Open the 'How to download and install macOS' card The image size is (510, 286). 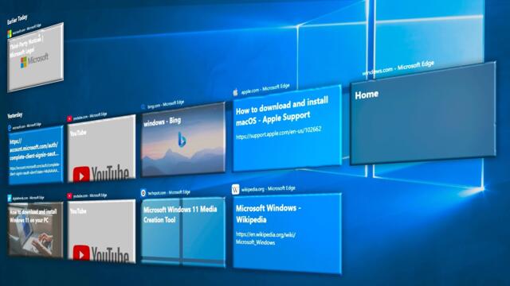click(x=287, y=129)
